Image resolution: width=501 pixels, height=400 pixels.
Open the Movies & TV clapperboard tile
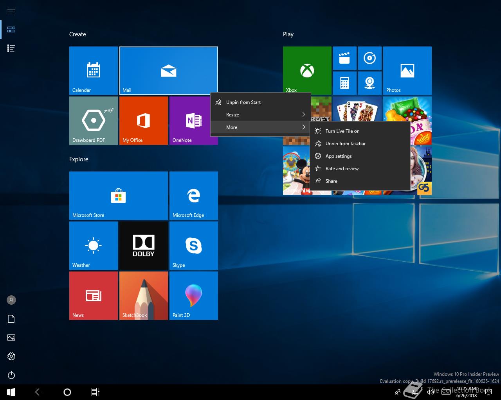[x=345, y=58]
